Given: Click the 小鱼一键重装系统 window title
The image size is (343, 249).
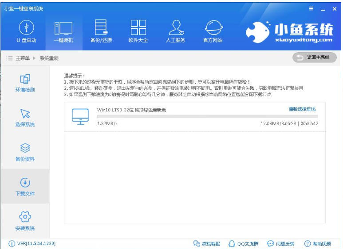Looking at the screenshot, I should (x=24, y=9).
